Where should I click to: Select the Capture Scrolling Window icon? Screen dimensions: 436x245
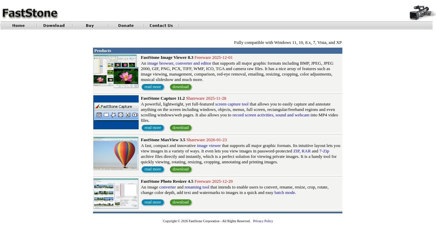pyautogui.click(x=128, y=115)
